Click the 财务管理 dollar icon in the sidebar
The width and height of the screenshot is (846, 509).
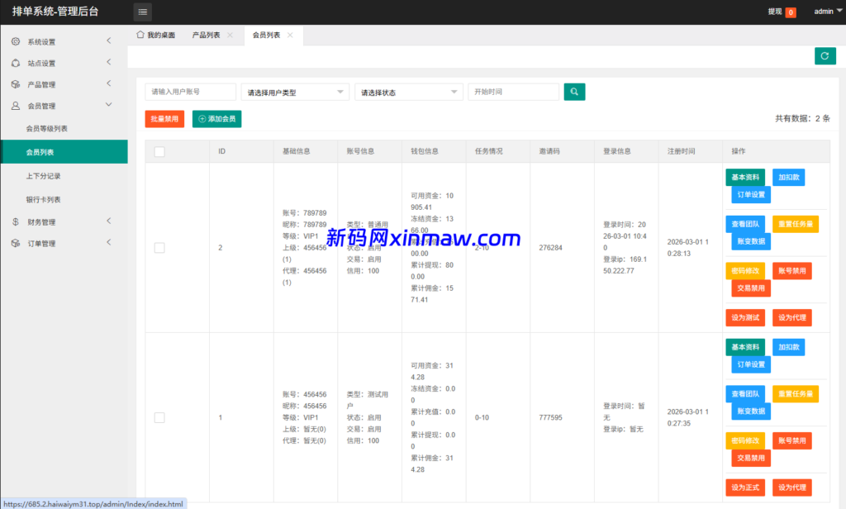point(14,221)
